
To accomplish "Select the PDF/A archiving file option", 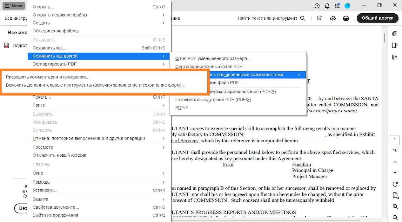I will tap(257, 92).
